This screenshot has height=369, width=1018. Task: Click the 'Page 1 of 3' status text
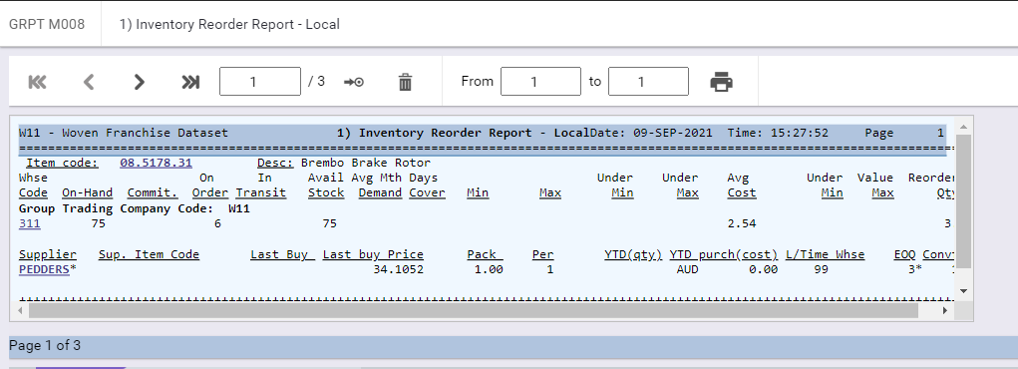point(45,346)
